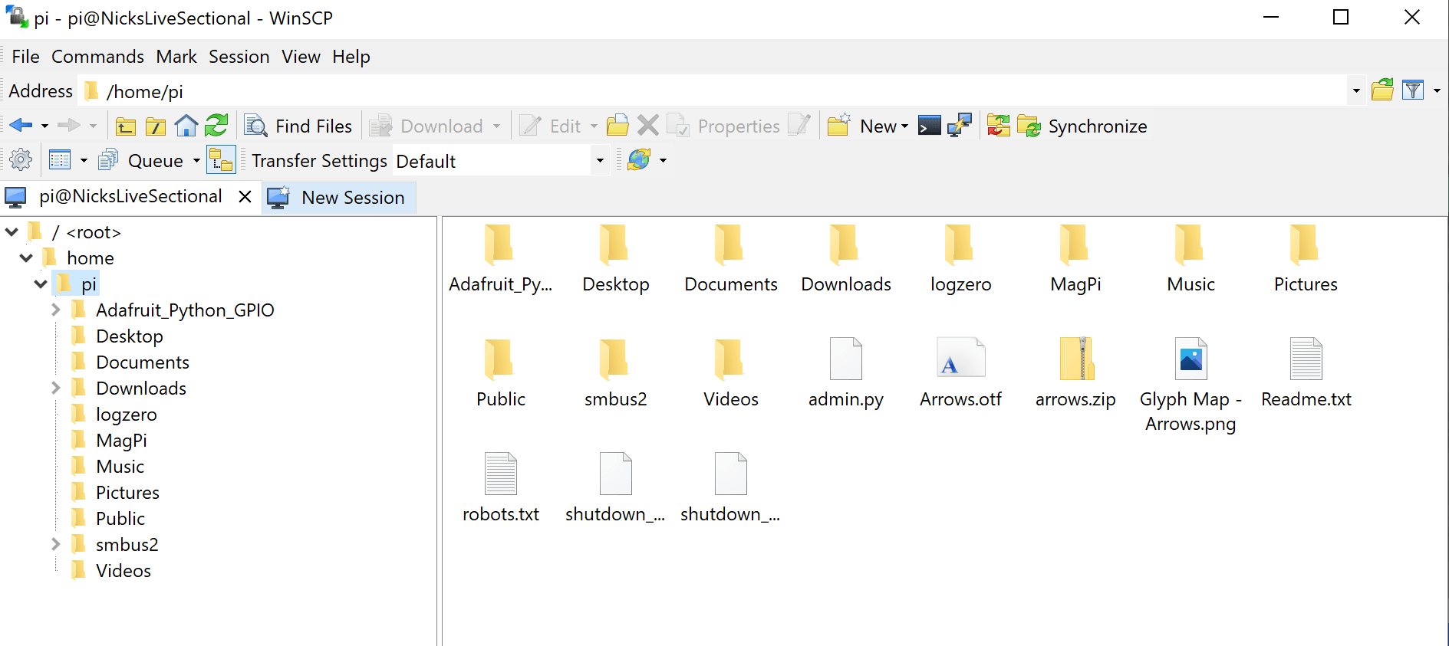Screen dimensions: 1449x646
Task: Click the globe keep-up-to-date icon
Action: (639, 160)
